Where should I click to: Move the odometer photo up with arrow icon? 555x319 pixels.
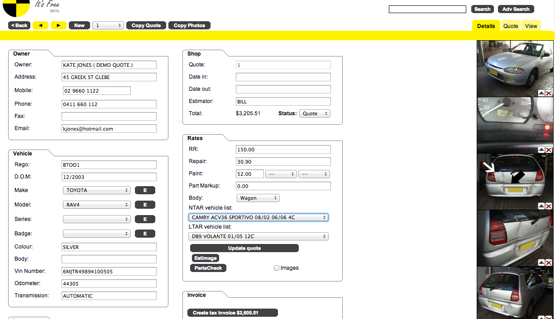point(541,150)
